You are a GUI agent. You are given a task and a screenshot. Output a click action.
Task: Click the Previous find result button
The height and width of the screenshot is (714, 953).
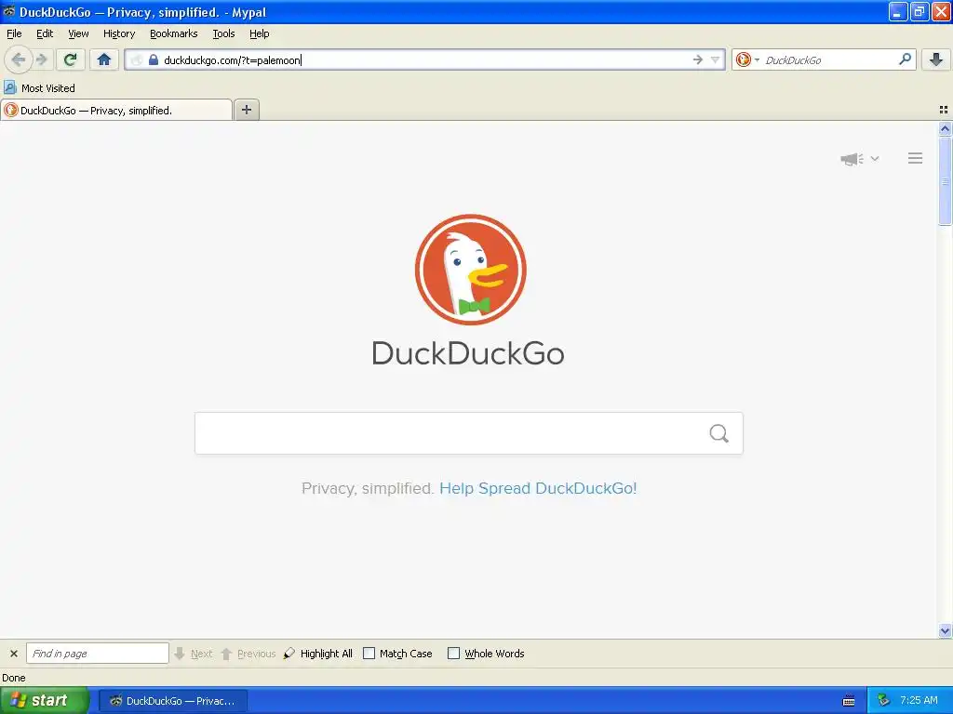coord(248,654)
